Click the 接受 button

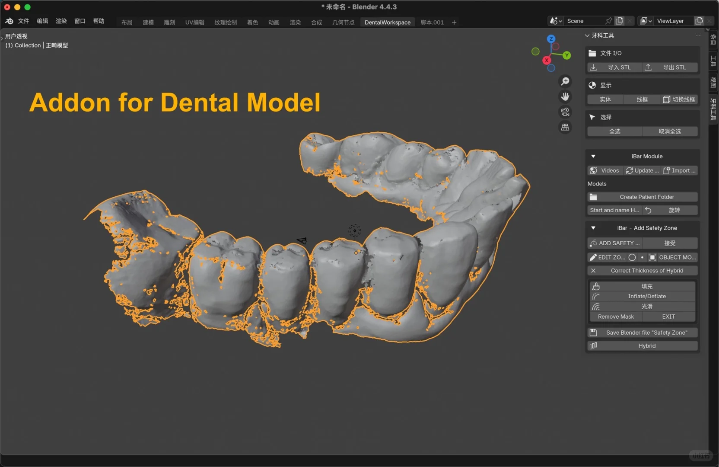(x=670, y=243)
